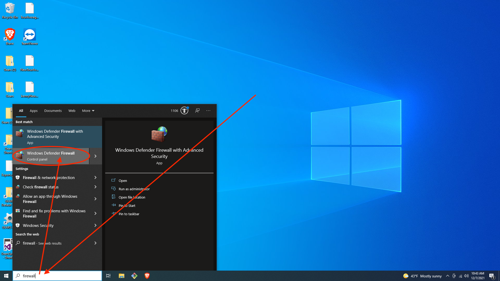Click the Windows Defender Firewall with Advanced Security title
The image size is (500, 281).
click(159, 153)
